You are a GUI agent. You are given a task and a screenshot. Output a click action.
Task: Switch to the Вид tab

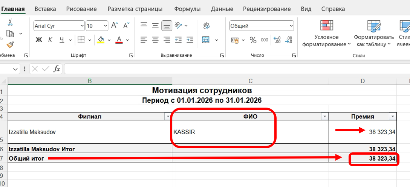(306, 9)
